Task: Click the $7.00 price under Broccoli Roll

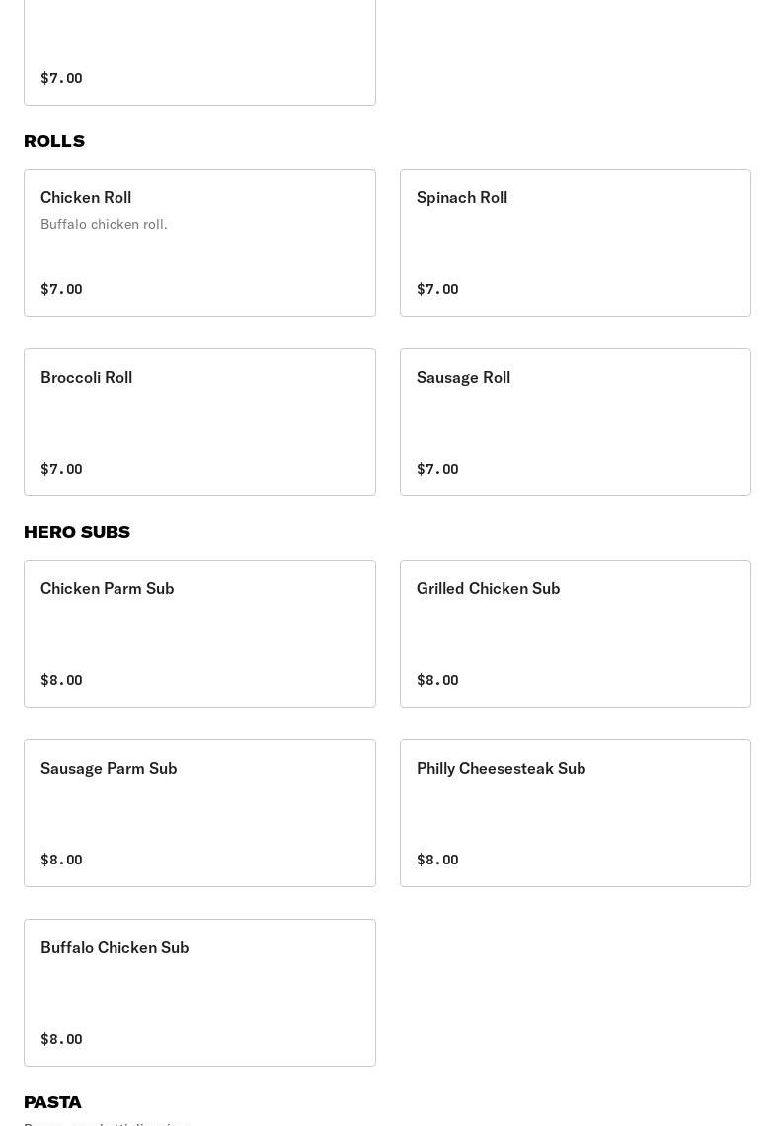Action: pos(61,469)
